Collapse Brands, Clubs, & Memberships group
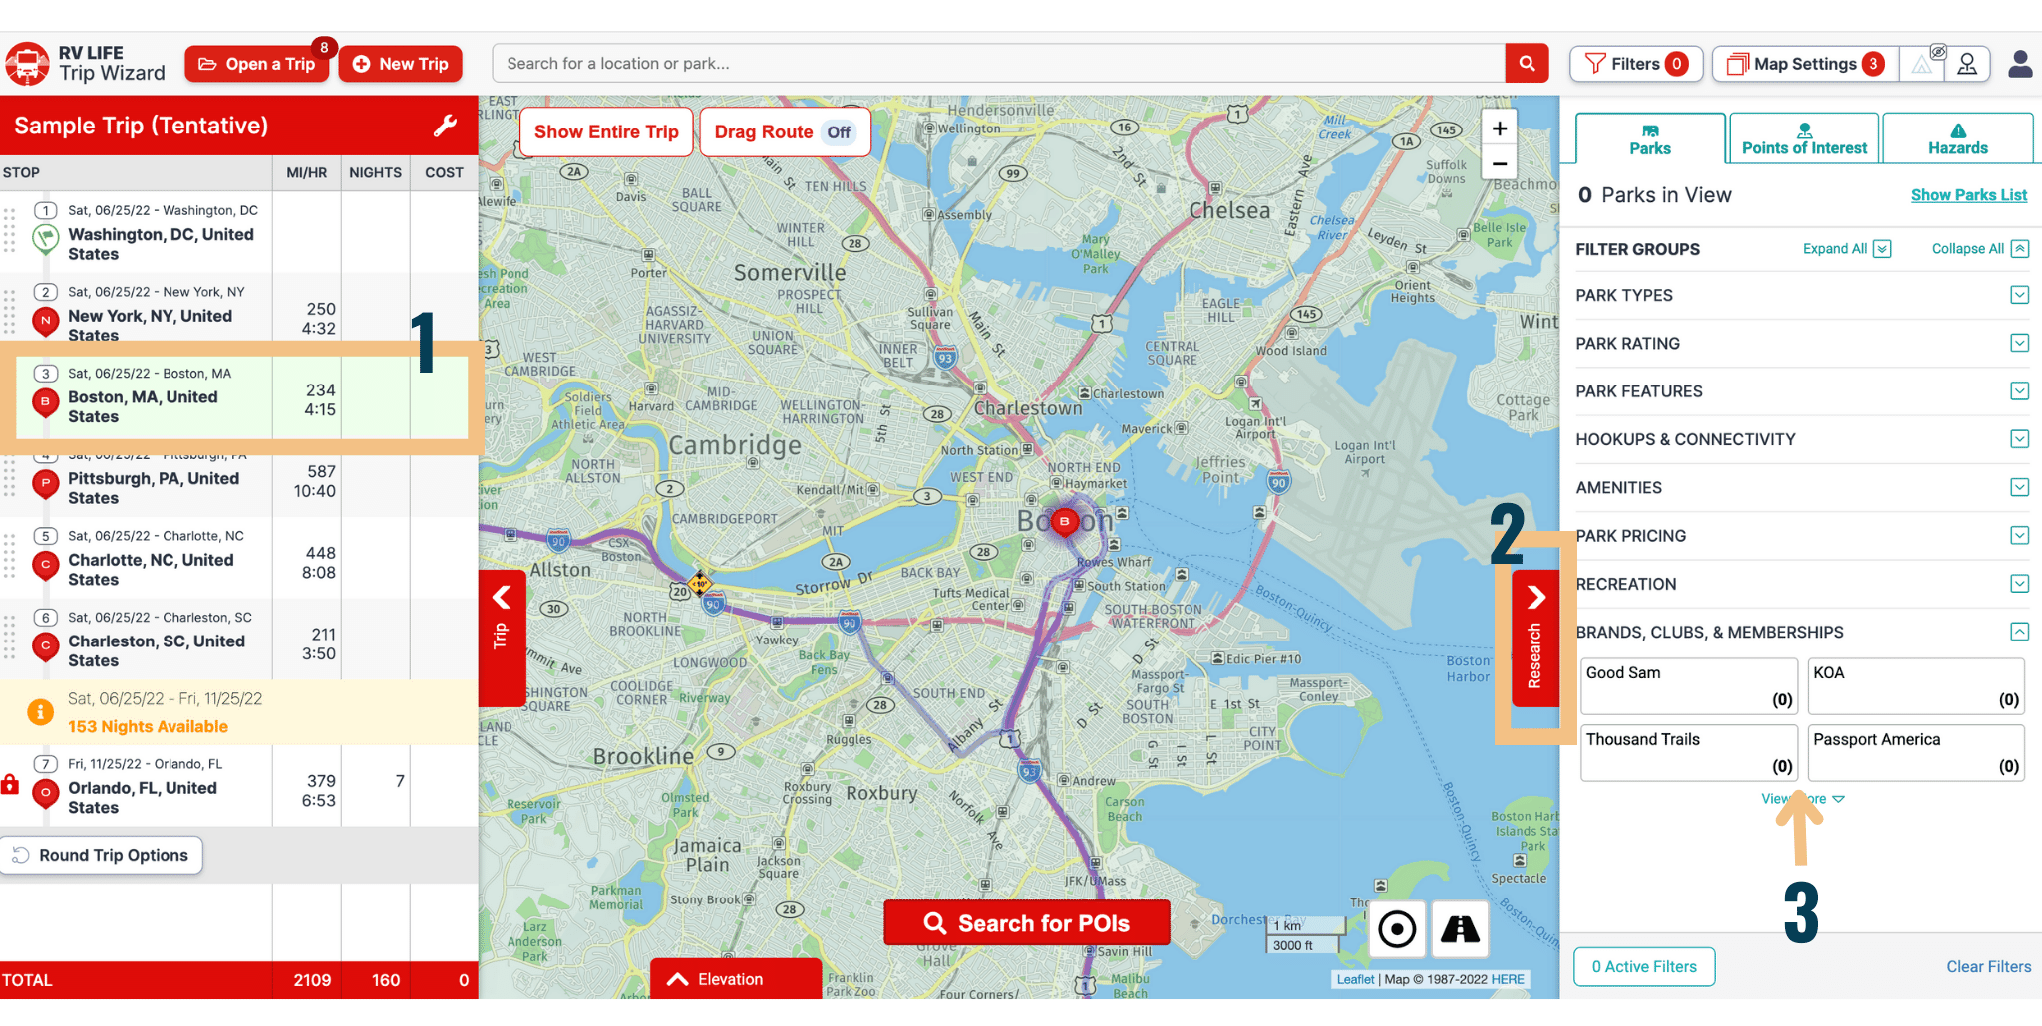This screenshot has height=1026, width=2042. click(x=2019, y=632)
